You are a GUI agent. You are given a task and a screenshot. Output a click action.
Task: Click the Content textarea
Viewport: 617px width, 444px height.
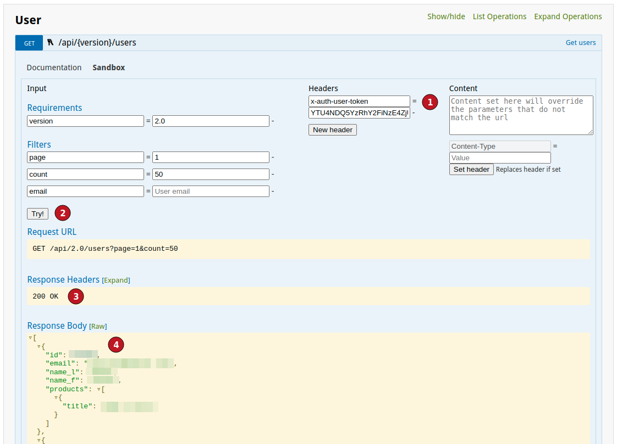[x=521, y=115]
